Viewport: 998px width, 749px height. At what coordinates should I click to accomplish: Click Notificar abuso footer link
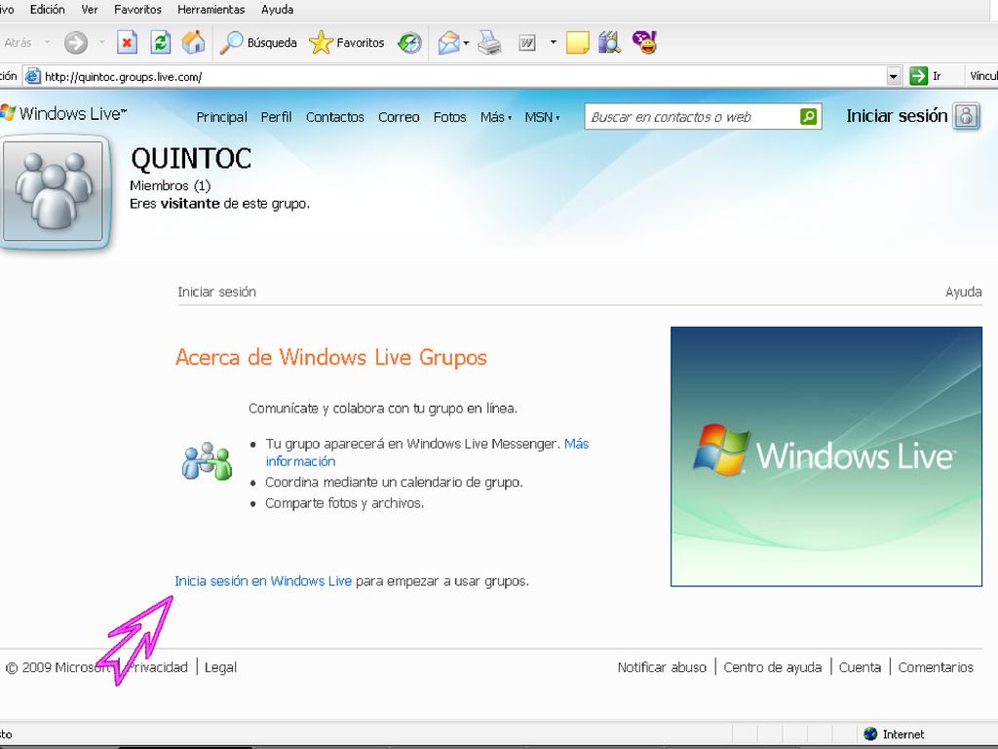coord(662,667)
